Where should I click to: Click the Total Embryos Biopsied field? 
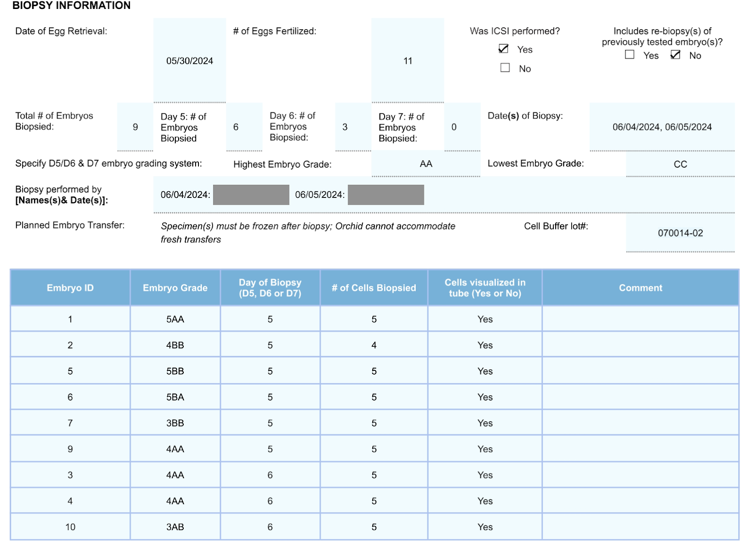135,127
